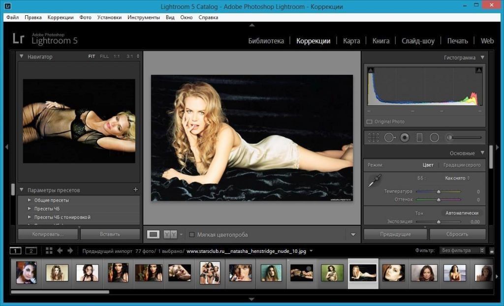Select the Crop Overlay tool icon
The image size is (504, 306).
[373, 138]
